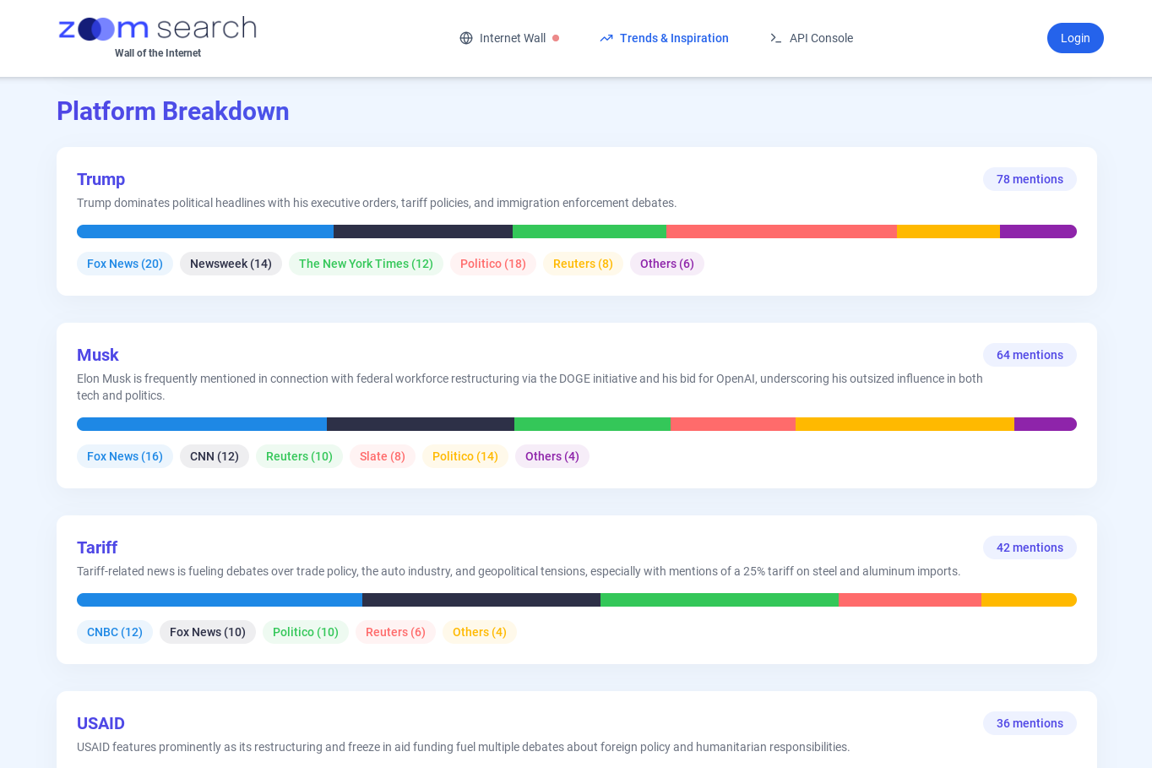Click the yellow Politico segment in Musk bar
Viewport: 1152px width, 768px height.
click(x=905, y=424)
